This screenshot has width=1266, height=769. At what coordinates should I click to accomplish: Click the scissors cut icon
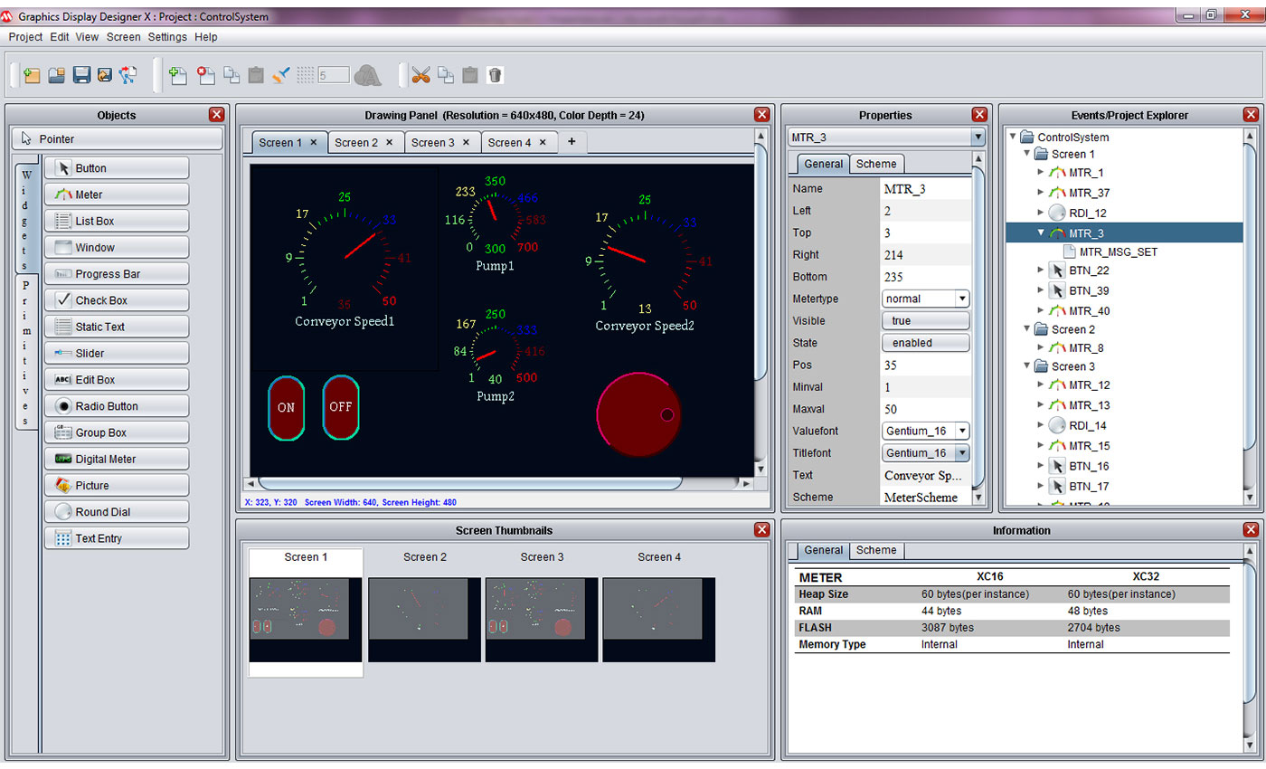click(420, 76)
